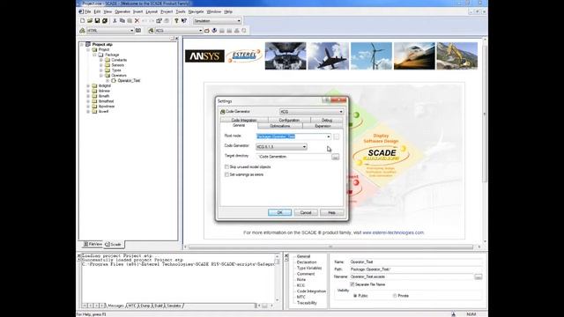Click the Save floppy-disk icon
Screen dimensions: 564x317
click(97, 21)
